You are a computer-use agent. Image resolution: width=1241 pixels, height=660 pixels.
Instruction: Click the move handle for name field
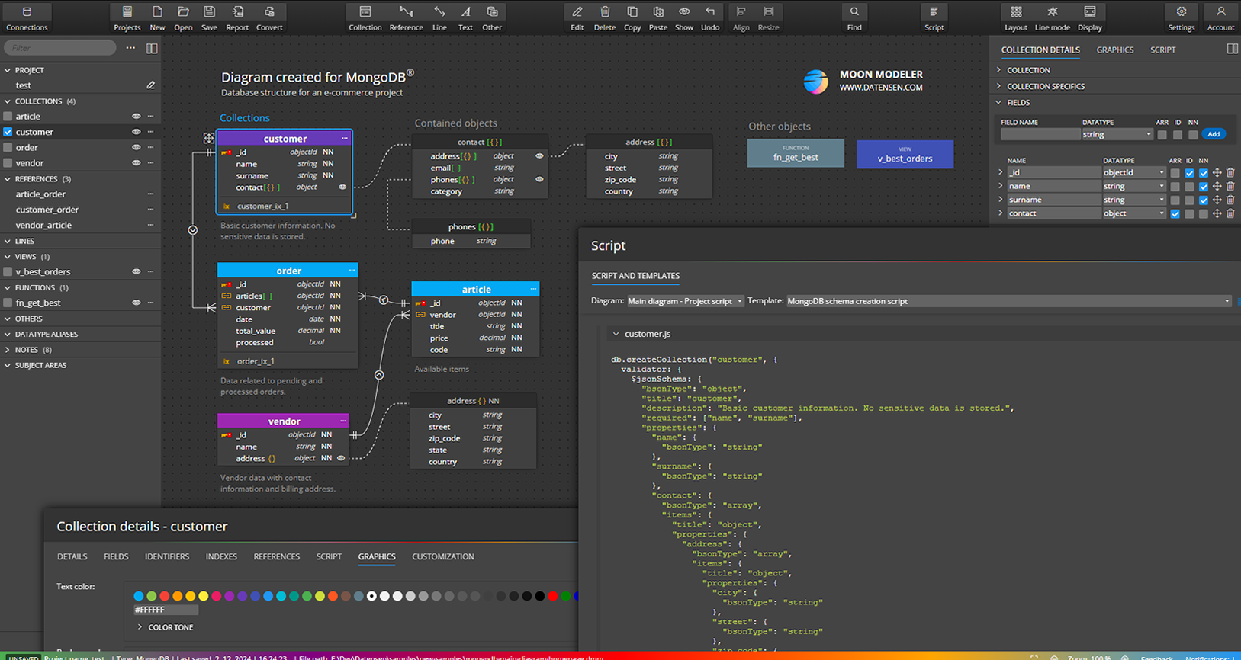pyautogui.click(x=1217, y=186)
